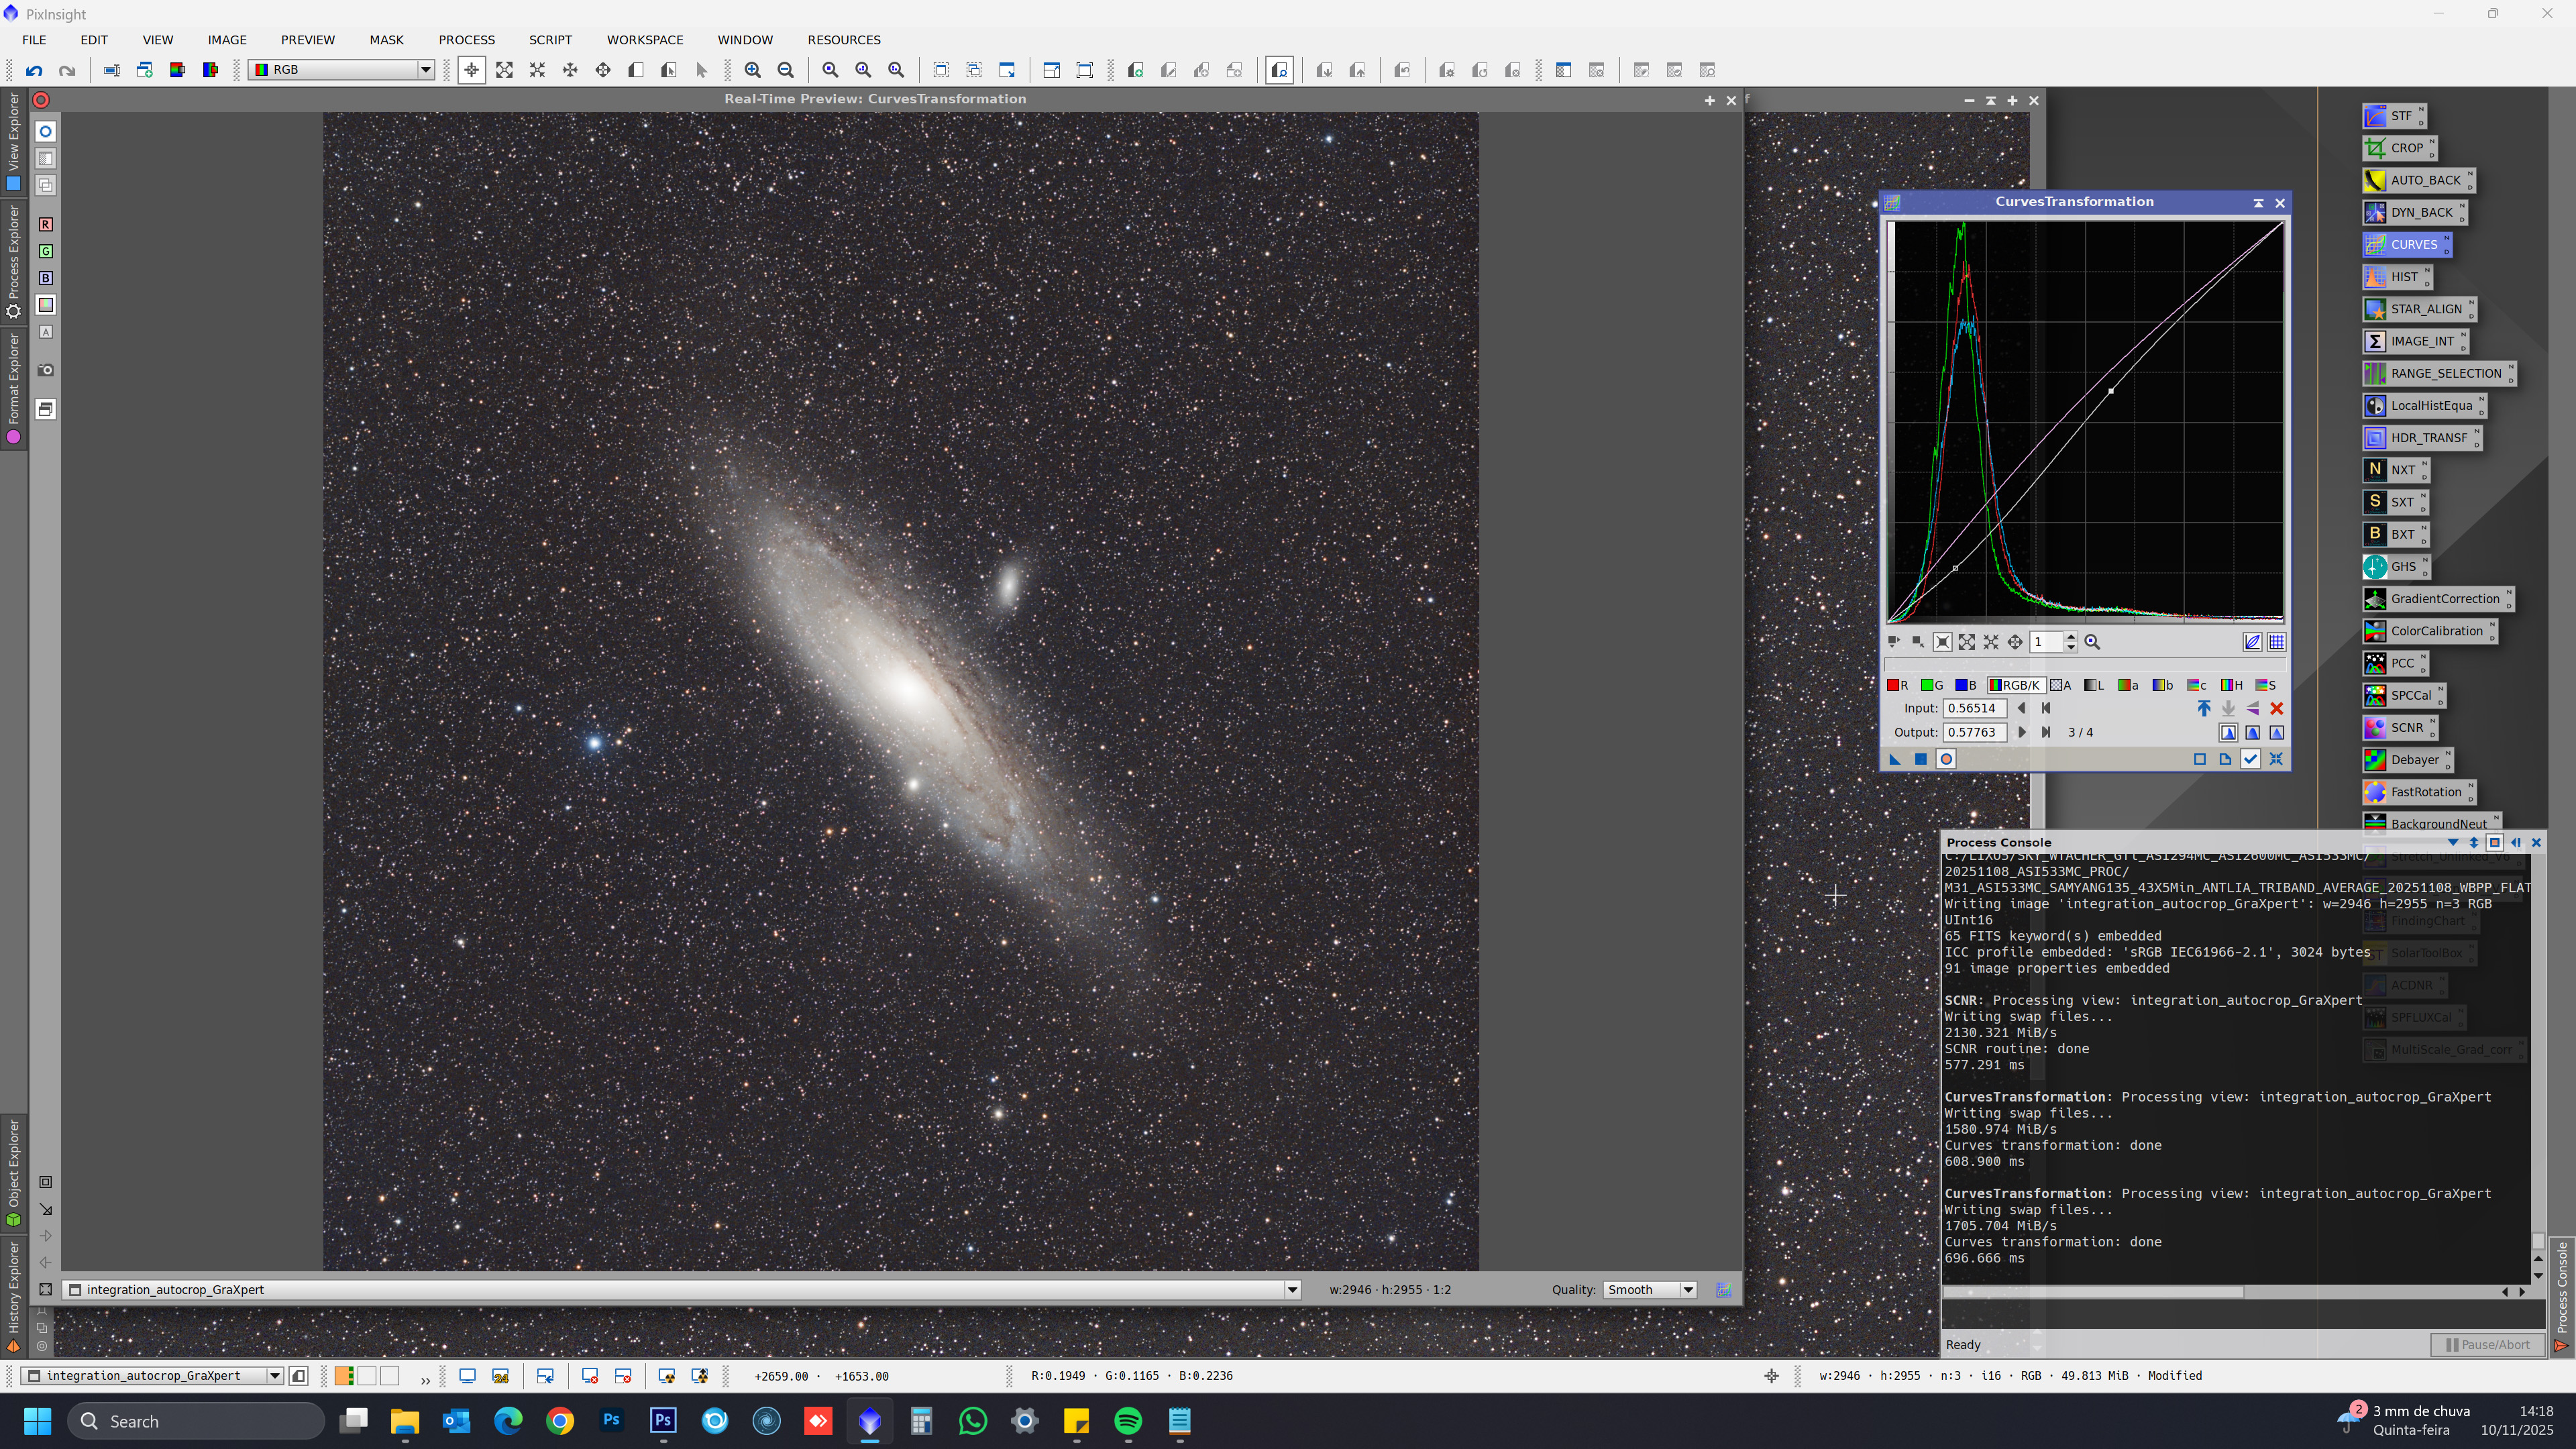2576x1449 pixels.
Task: Click the HDR_TRANSF process icon
Action: pyautogui.click(x=2420, y=438)
